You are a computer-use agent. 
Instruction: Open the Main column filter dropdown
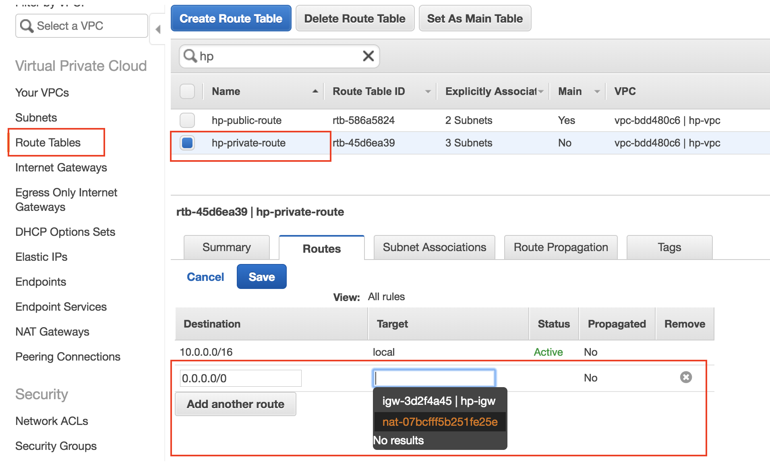[x=596, y=91]
